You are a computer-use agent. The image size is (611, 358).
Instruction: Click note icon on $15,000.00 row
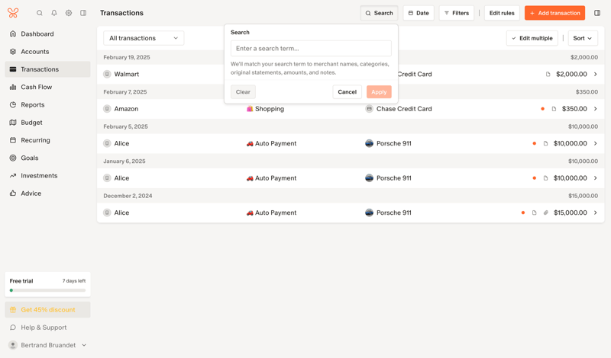(x=534, y=213)
